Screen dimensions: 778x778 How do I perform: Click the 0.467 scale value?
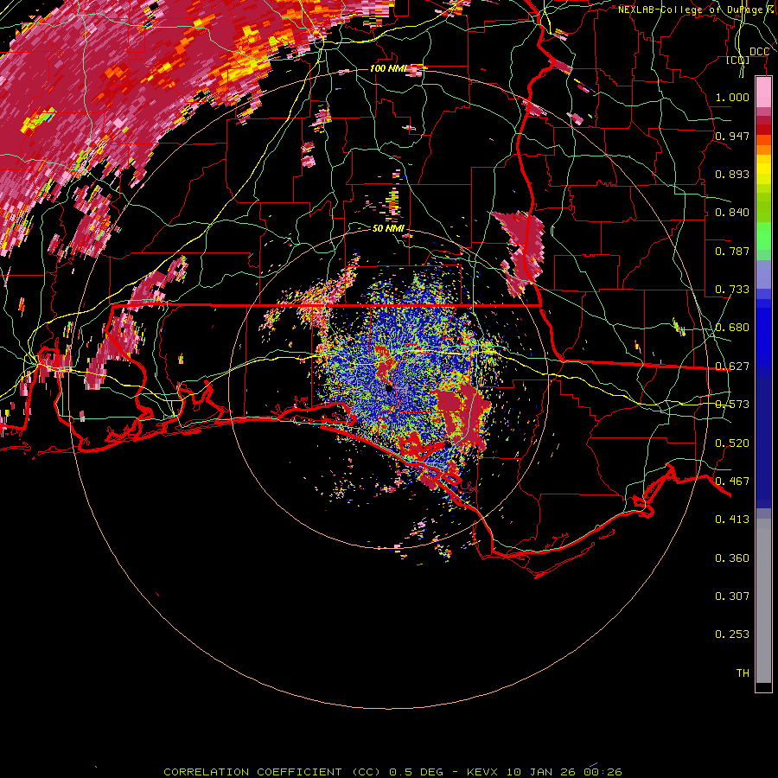coord(732,481)
